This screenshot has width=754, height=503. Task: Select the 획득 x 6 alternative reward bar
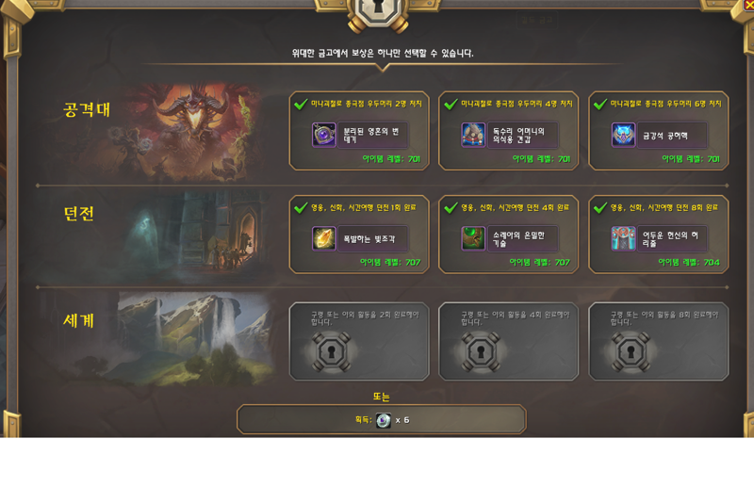382,420
